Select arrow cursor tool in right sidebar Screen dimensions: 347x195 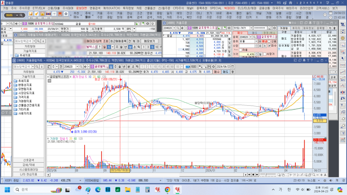coord(343,59)
